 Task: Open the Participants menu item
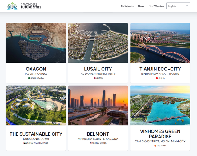127,6
